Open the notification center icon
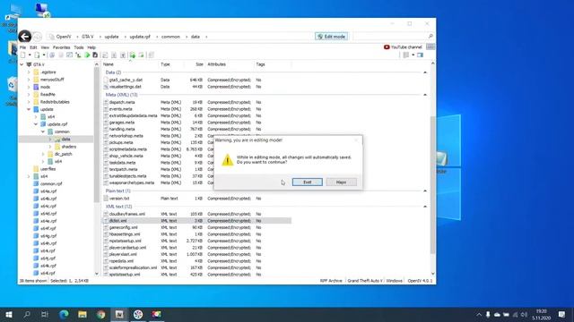Viewport: 574px width, 322px height. [561, 314]
